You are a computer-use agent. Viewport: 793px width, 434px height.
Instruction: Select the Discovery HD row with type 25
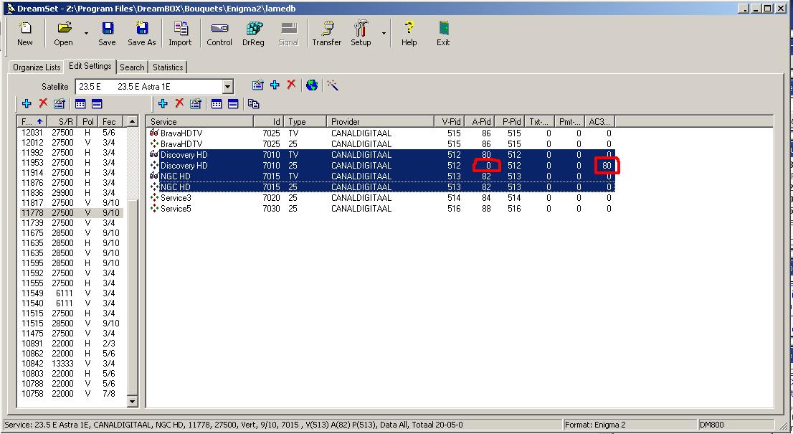(x=381, y=166)
